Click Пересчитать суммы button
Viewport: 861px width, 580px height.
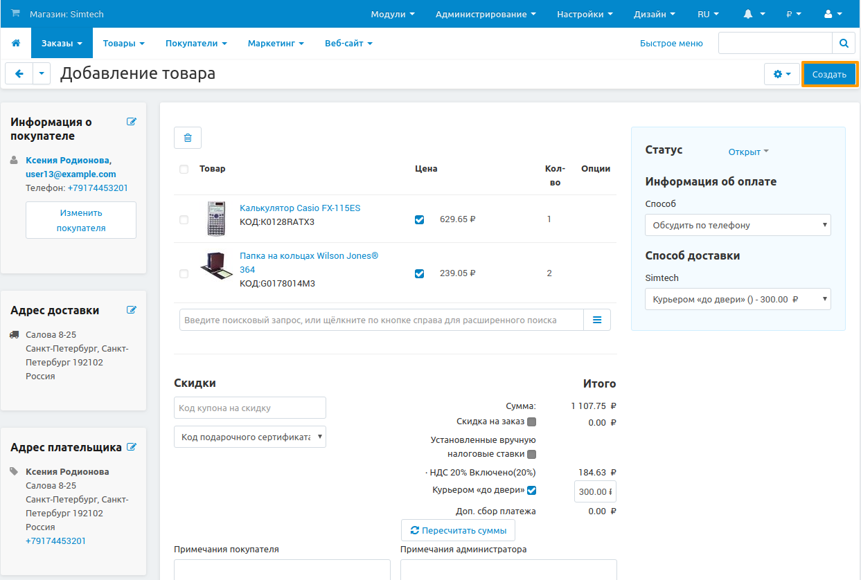458,530
